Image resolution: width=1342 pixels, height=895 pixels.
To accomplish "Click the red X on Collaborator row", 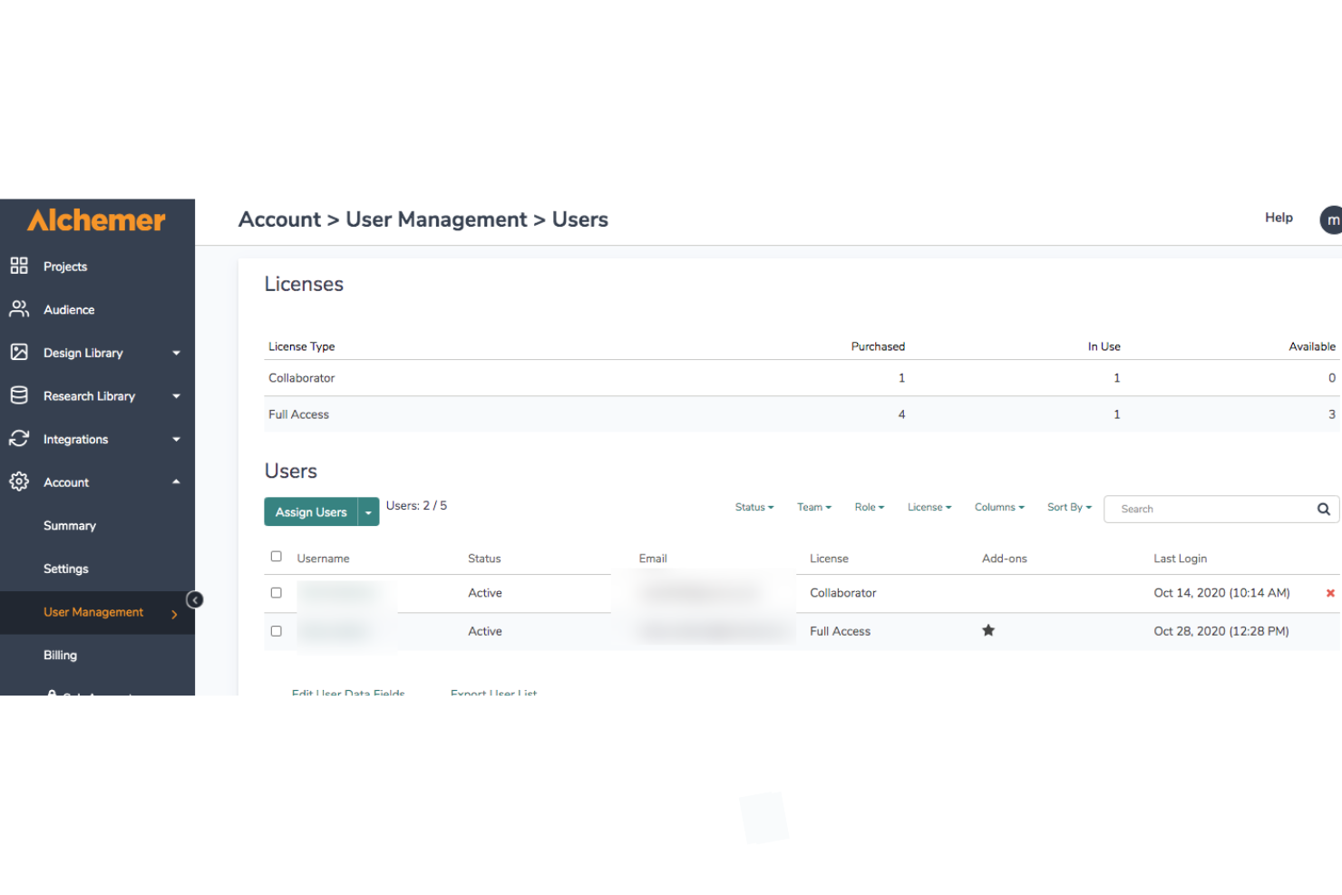I will point(1330,593).
